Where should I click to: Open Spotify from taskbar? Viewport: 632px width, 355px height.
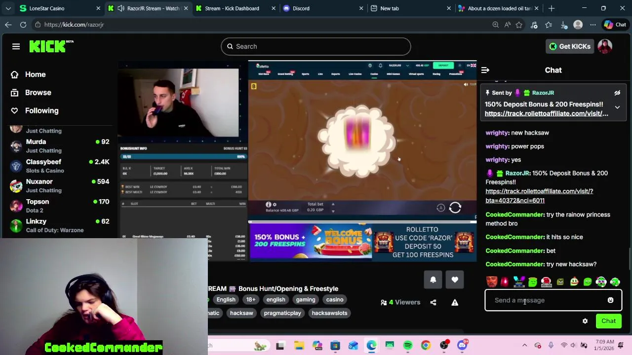pos(408,346)
